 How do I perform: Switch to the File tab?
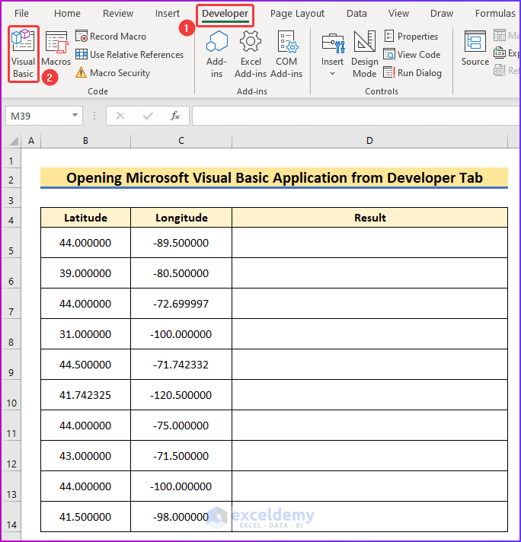(x=21, y=14)
